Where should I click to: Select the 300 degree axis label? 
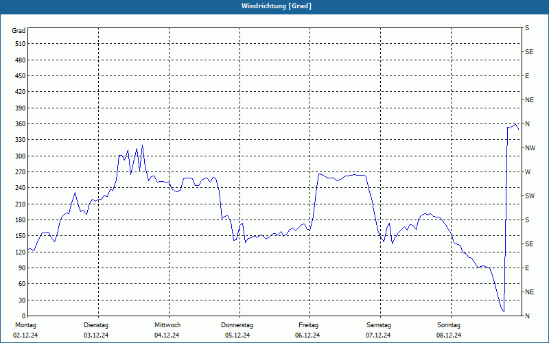pos(21,156)
